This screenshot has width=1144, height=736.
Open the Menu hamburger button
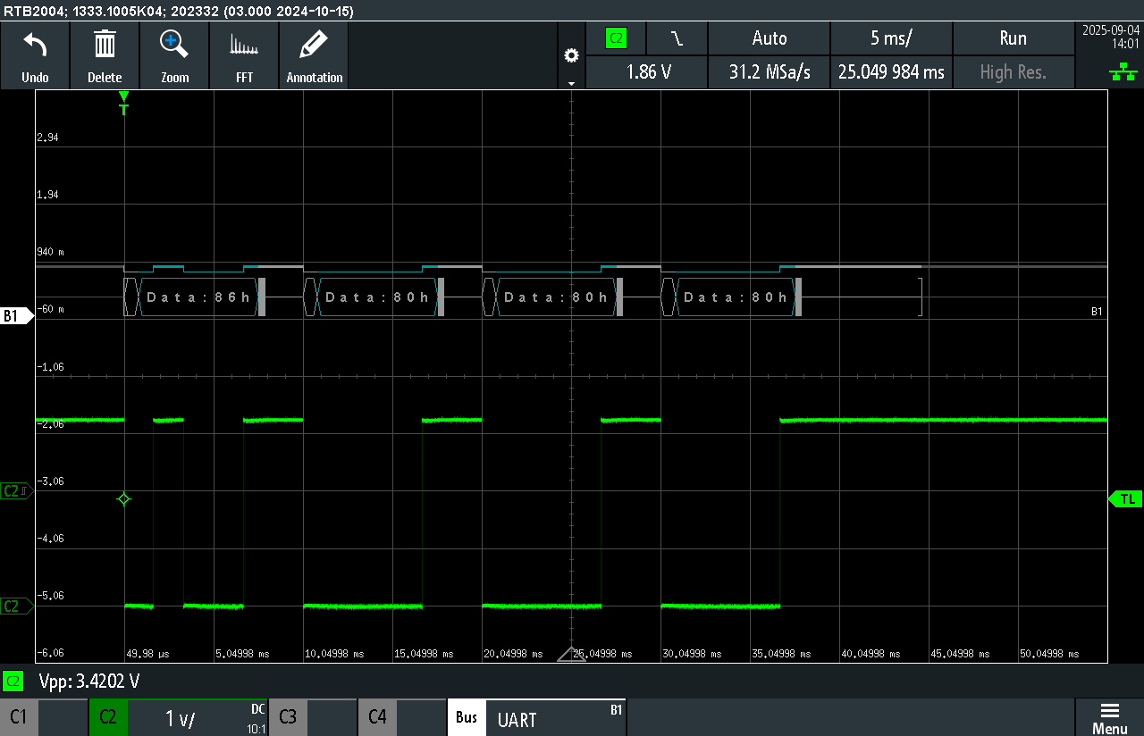[1109, 717]
